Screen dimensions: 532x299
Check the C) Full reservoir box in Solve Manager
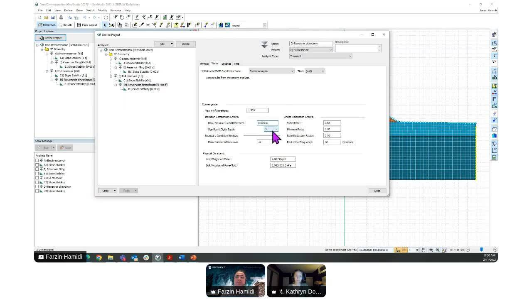pos(37,178)
